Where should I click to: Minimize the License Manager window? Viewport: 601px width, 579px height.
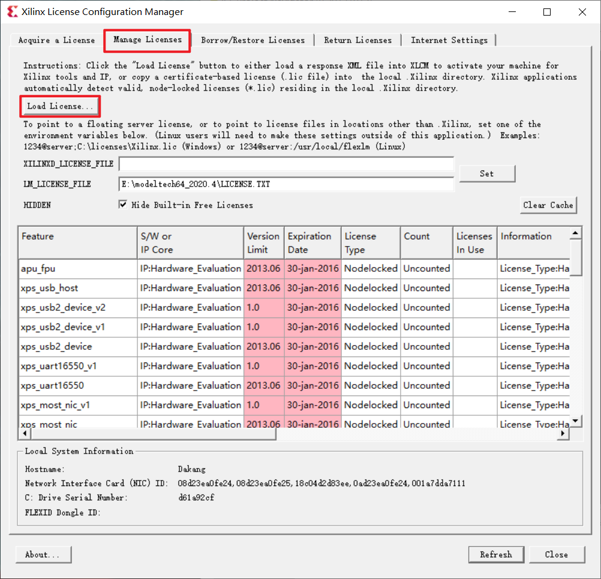(512, 12)
